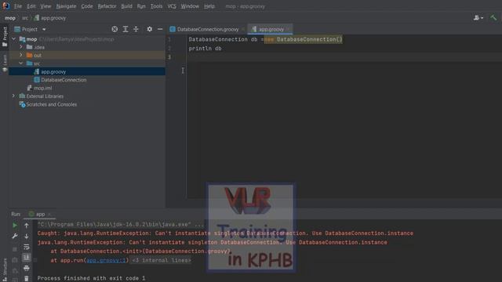This screenshot has height=282, width=502.
Task: Toggle scroll to end in Run console
Action: click(x=27, y=258)
